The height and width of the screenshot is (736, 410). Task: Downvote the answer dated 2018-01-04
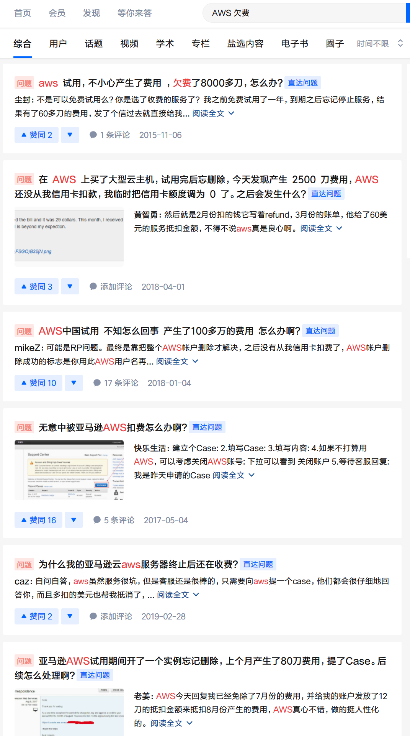coord(74,383)
